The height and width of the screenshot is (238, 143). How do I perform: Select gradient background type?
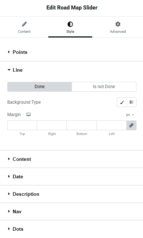tap(131, 102)
